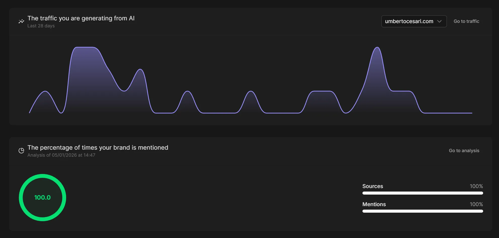Click the "Last 28 days" subtitle
The height and width of the screenshot is (238, 499).
[41, 26]
